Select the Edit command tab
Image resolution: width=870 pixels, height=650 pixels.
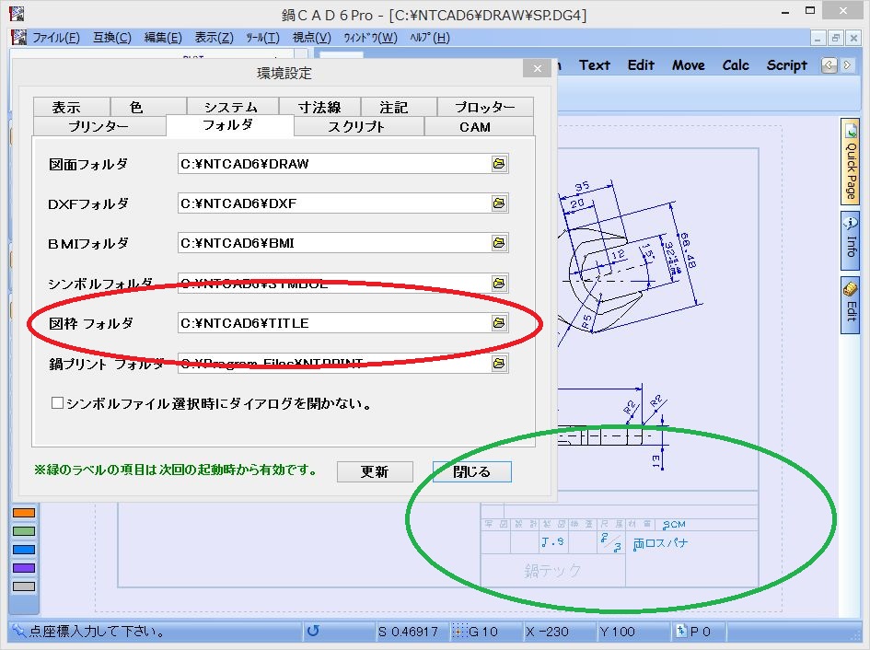641,65
